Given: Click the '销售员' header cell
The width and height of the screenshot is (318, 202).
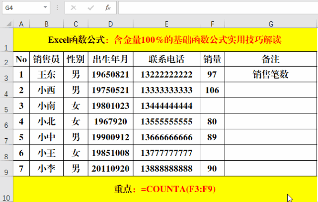Looking at the screenshot, I should coord(46,59).
